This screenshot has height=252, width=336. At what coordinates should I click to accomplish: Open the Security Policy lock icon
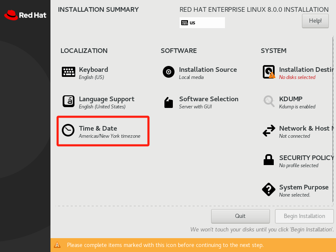click(x=269, y=160)
